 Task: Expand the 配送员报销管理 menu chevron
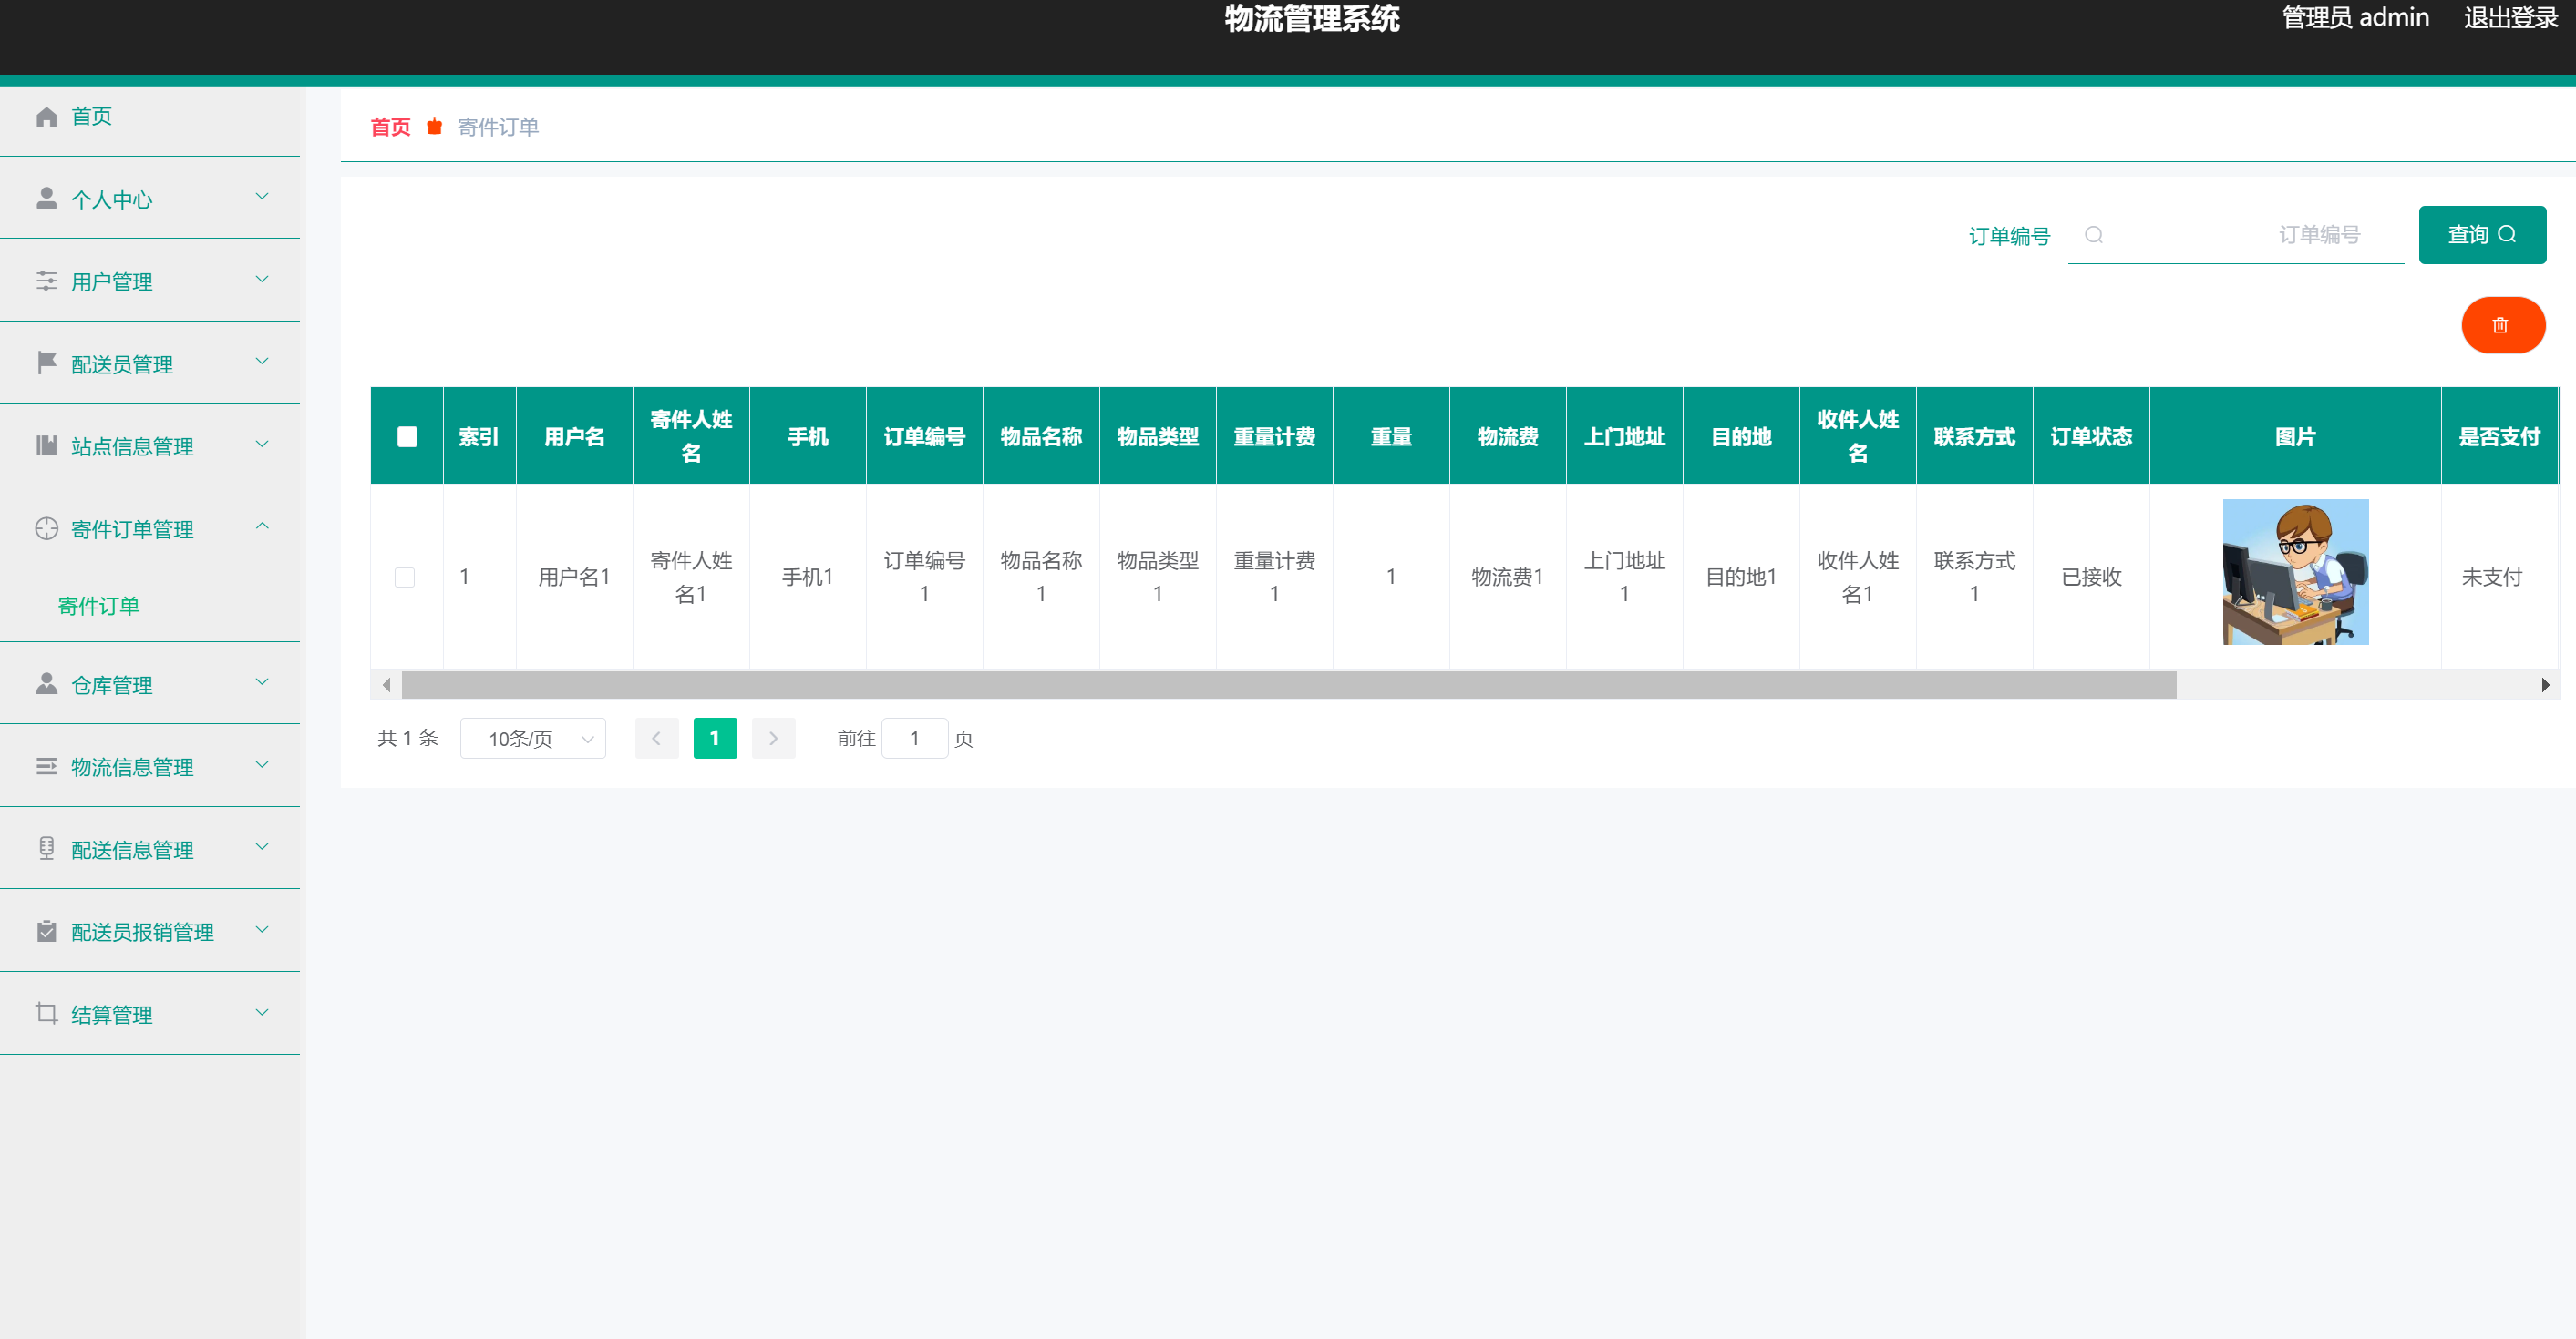pos(262,930)
